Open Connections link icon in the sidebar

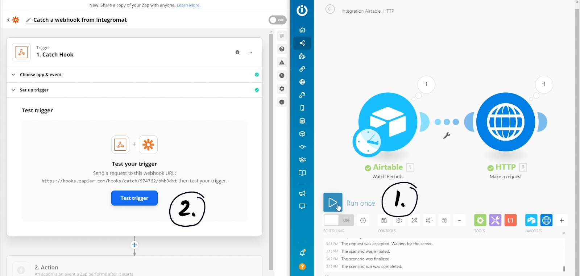coord(302,69)
